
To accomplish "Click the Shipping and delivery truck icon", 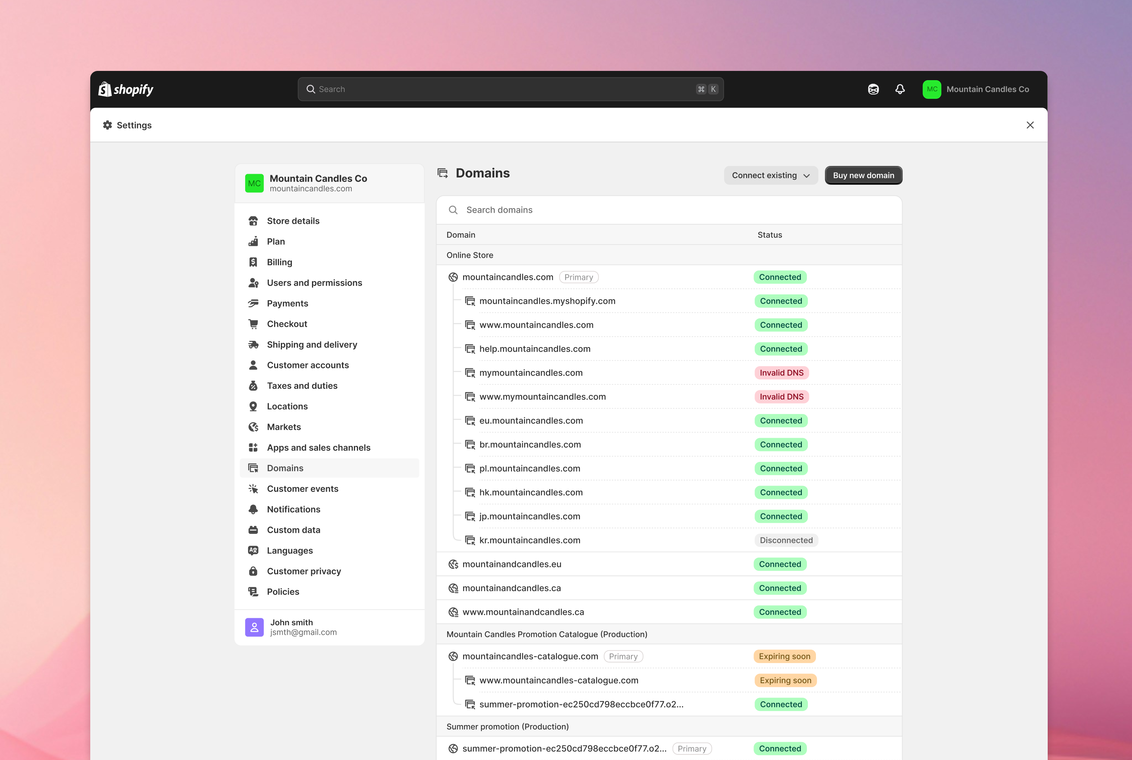I will [x=253, y=345].
